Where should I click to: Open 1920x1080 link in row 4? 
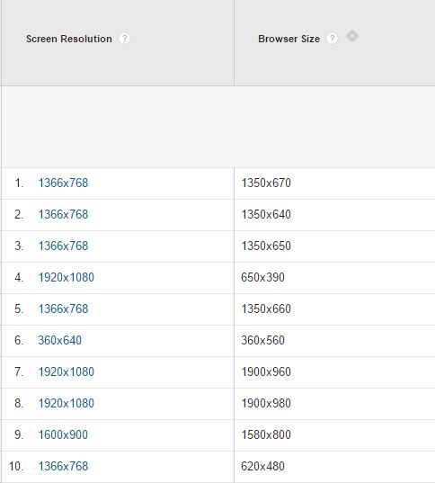(x=67, y=278)
